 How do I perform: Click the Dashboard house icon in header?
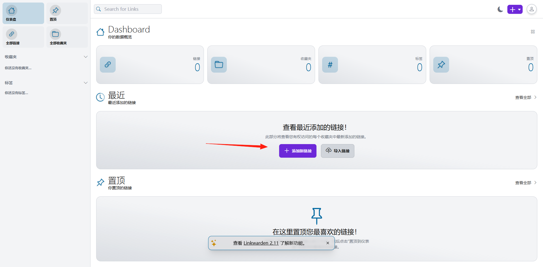point(100,32)
